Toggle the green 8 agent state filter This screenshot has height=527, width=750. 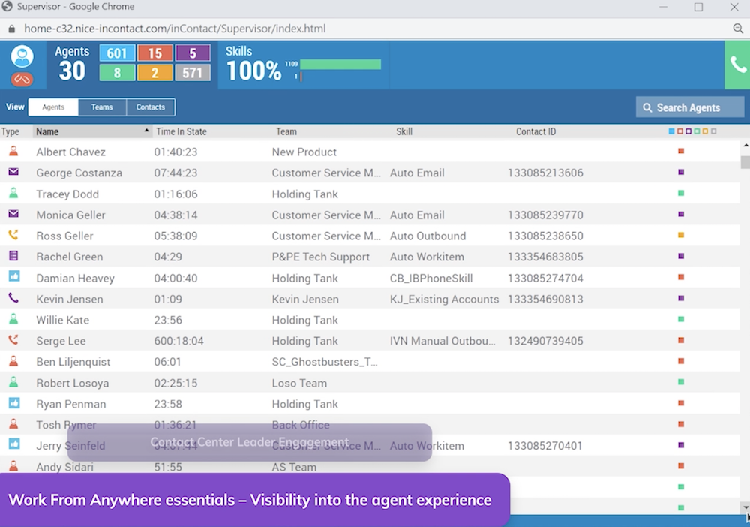tap(117, 72)
